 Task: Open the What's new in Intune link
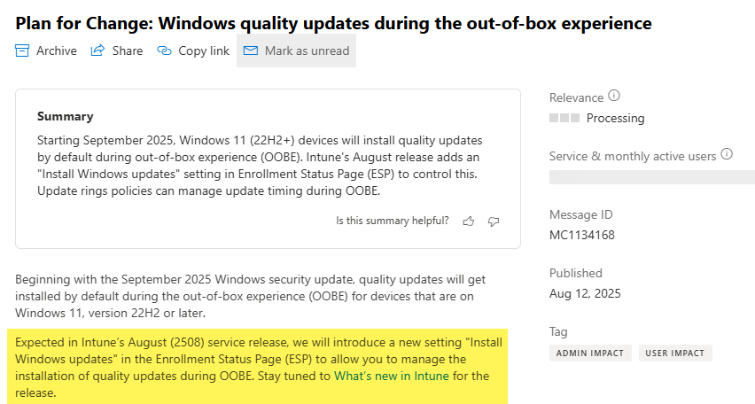click(392, 376)
